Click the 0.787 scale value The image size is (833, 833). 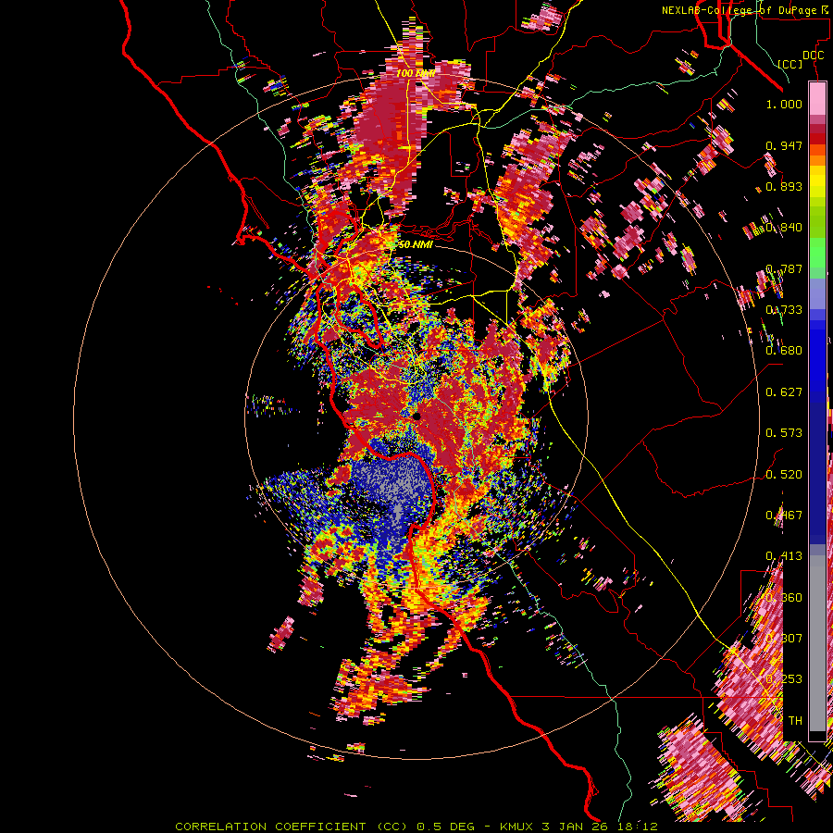pos(784,268)
